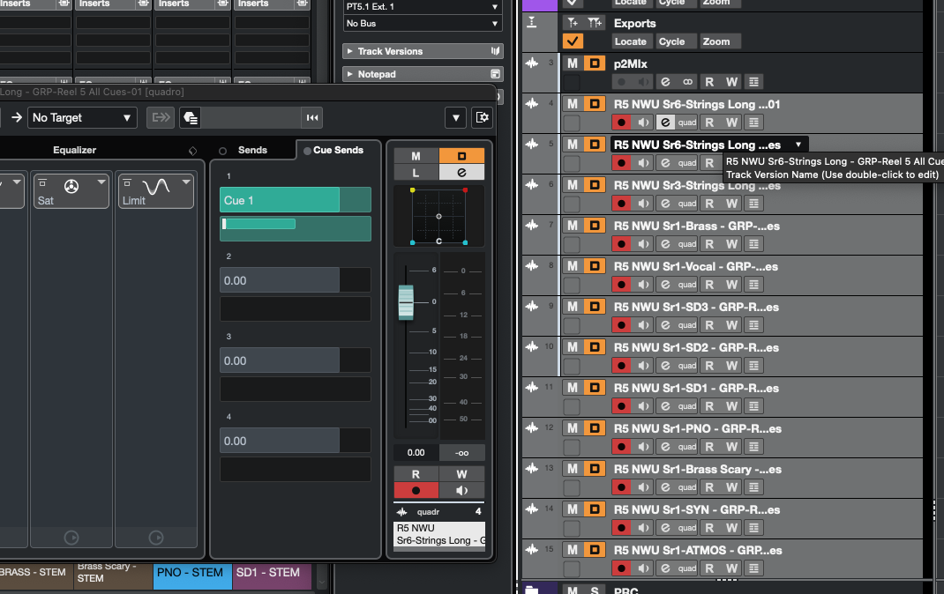The width and height of the screenshot is (944, 594).
Task: Open the Sat module dropdown arrow
Action: tap(101, 182)
